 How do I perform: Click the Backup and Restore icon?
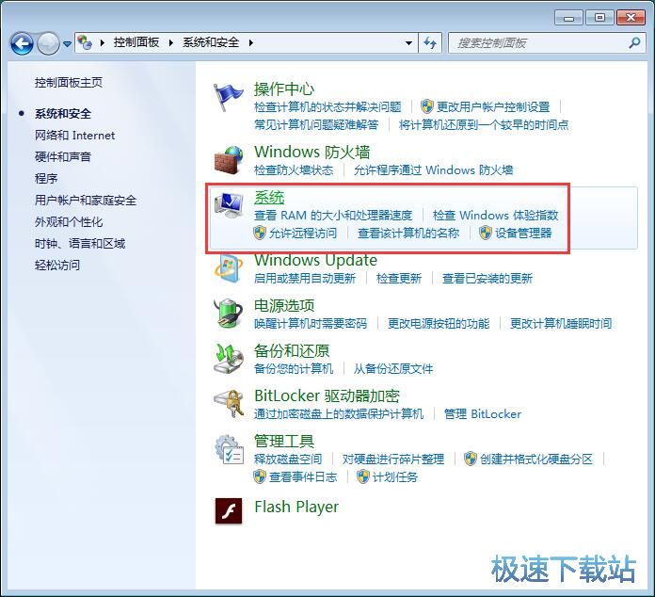[x=229, y=358]
